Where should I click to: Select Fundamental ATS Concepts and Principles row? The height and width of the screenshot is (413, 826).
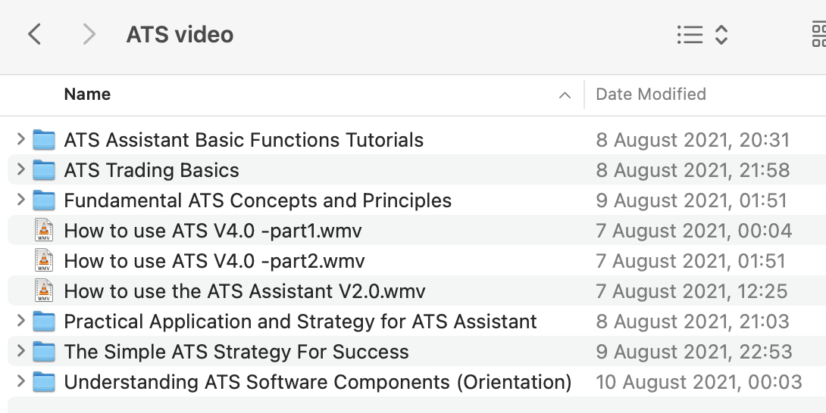click(x=258, y=200)
